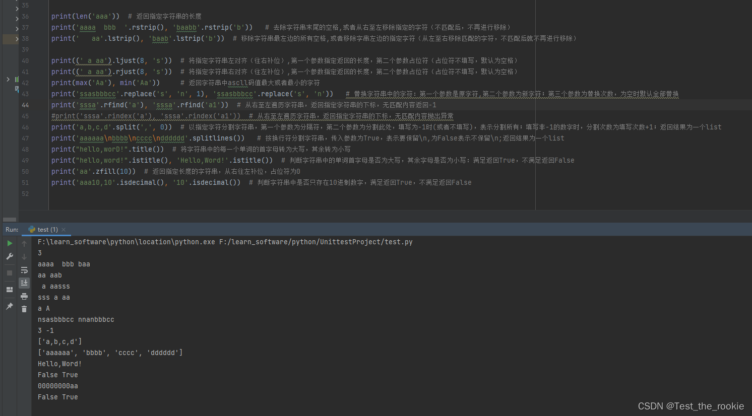Click the ljust(8, 's') code on line 40
This screenshot has height=416, width=752.
(111, 61)
